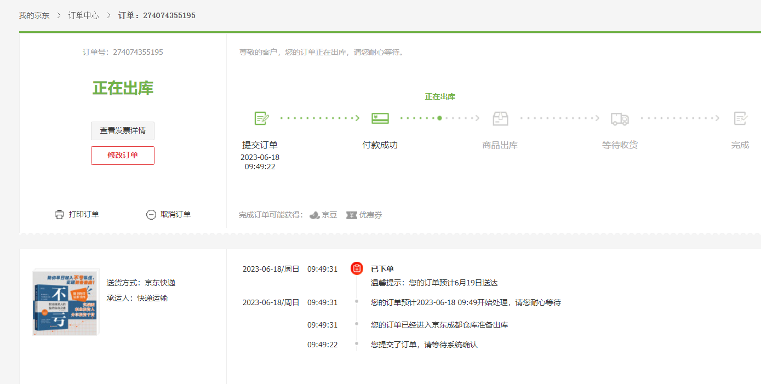The image size is (761, 384).
Task: Go to 我的京东 in breadcrumb
Action: [34, 15]
